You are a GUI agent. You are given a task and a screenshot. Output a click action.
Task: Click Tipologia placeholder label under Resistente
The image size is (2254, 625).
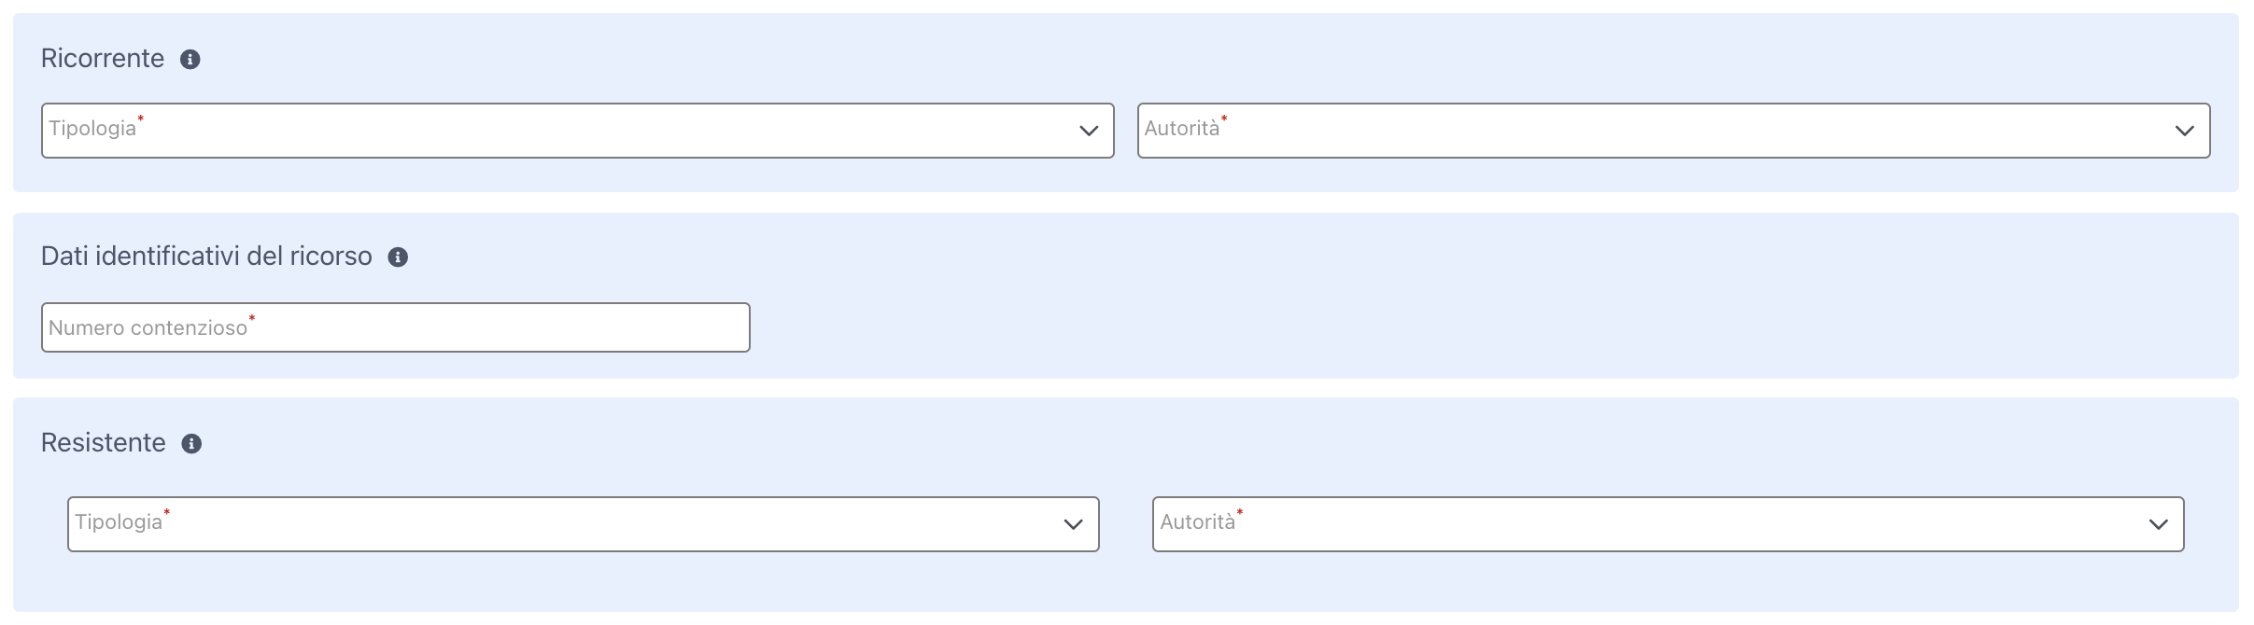[x=119, y=522]
